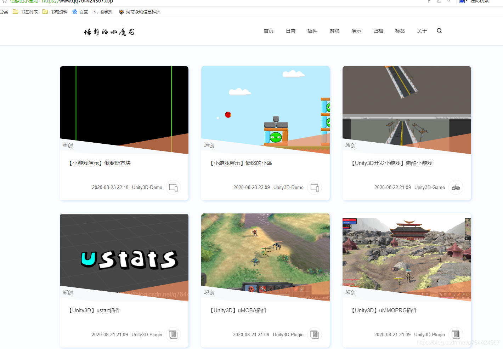Image resolution: width=503 pixels, height=349 pixels.
Task: Open the 书签列表 bookmarks folder
Action: (25, 12)
